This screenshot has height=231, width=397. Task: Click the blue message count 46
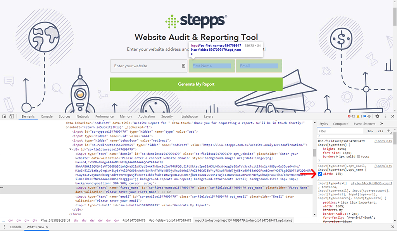coord(367,116)
